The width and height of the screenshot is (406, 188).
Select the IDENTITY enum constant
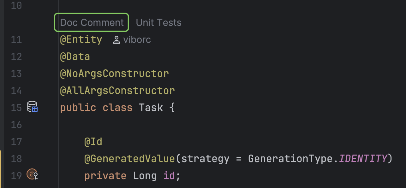click(x=363, y=159)
